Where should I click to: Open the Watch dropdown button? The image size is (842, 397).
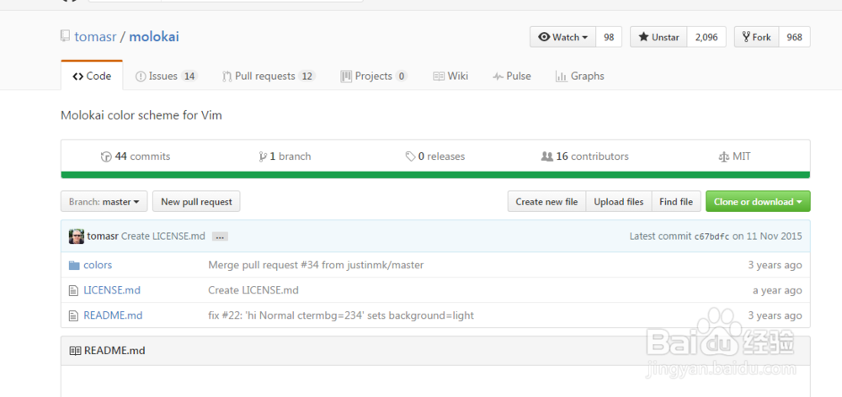[x=562, y=37]
